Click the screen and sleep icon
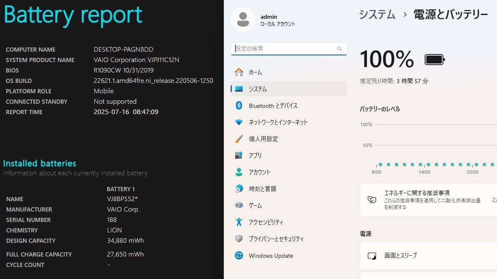 pyautogui.click(x=372, y=256)
